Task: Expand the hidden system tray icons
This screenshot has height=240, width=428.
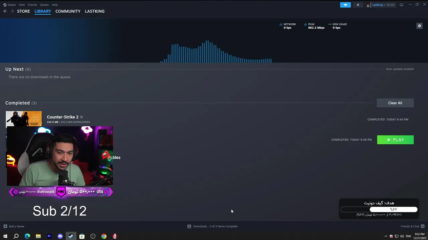Action: (386, 236)
